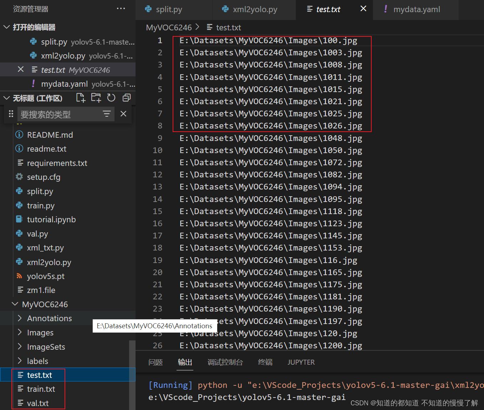Click the text file icon beside requirements.txt
Screen dimensions: 484x410
point(20,163)
